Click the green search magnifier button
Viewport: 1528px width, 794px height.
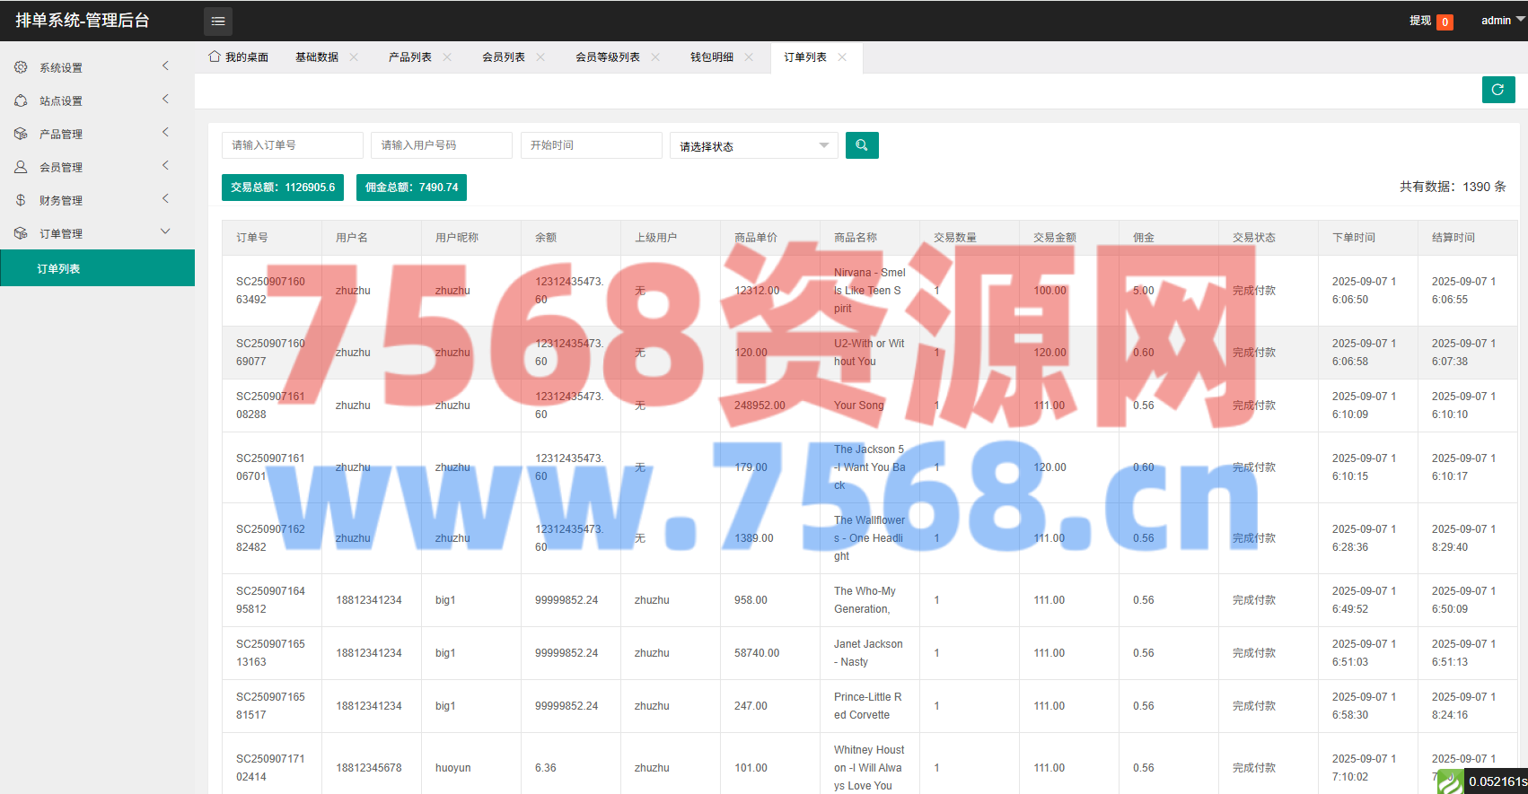click(x=862, y=145)
